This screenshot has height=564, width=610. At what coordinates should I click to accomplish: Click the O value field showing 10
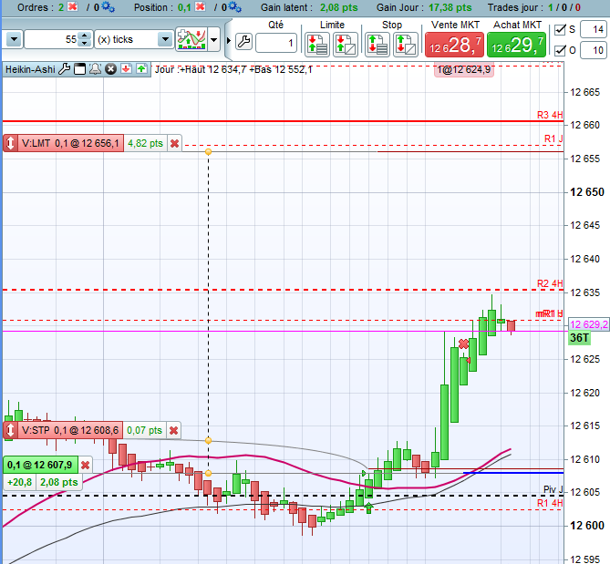(x=593, y=50)
